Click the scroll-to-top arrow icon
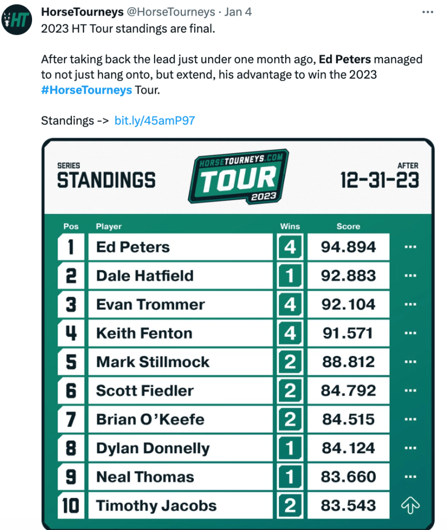The image size is (447, 530). click(410, 506)
